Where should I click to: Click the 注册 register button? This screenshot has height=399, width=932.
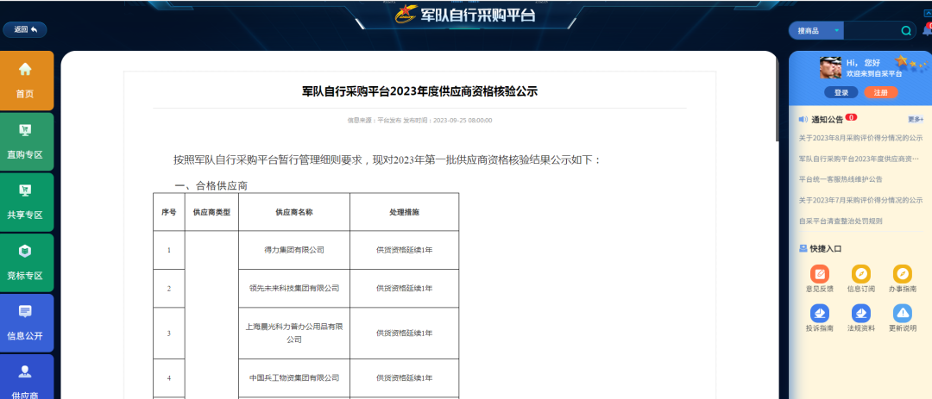(881, 92)
